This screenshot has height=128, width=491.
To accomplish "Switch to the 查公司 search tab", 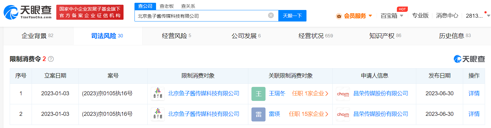I will pyautogui.click(x=145, y=6).
